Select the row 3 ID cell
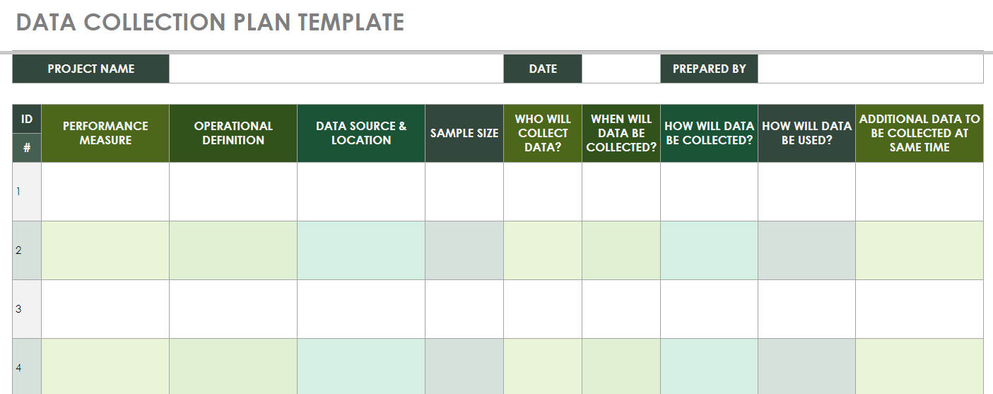 27,309
